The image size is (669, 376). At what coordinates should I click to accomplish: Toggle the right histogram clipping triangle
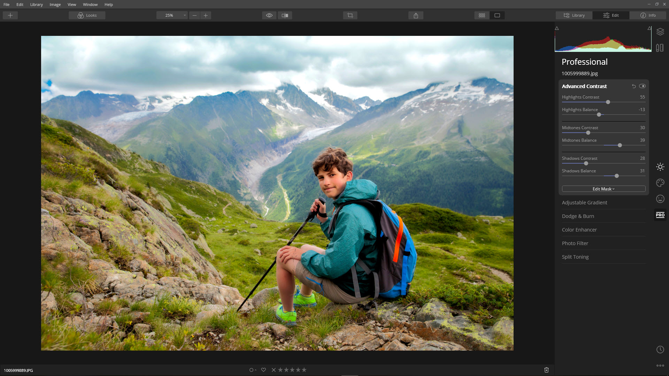(649, 28)
